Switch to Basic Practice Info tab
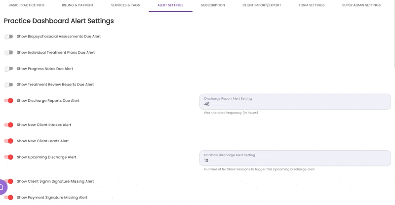This screenshot has width=395, height=205. (x=27, y=5)
